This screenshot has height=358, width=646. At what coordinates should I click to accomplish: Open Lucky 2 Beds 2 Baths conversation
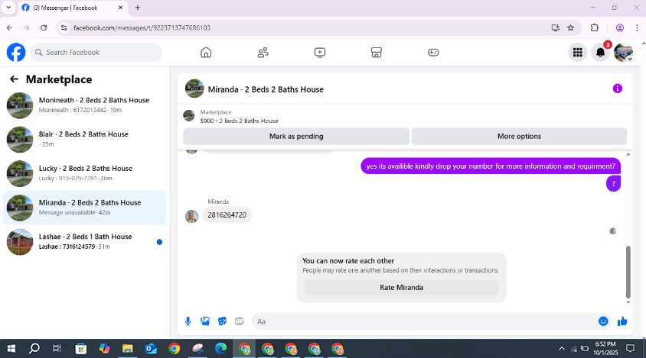click(84, 173)
